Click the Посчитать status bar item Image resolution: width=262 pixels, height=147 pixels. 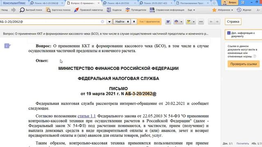243,143
